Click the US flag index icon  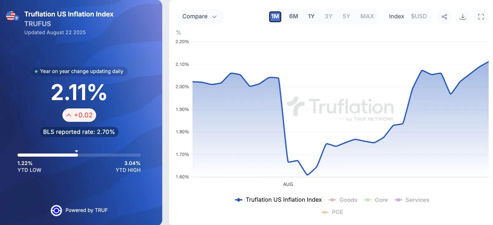tap(12, 16)
